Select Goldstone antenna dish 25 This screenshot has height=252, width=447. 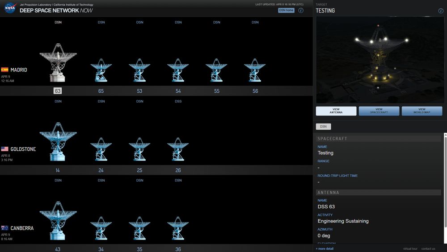139,149
